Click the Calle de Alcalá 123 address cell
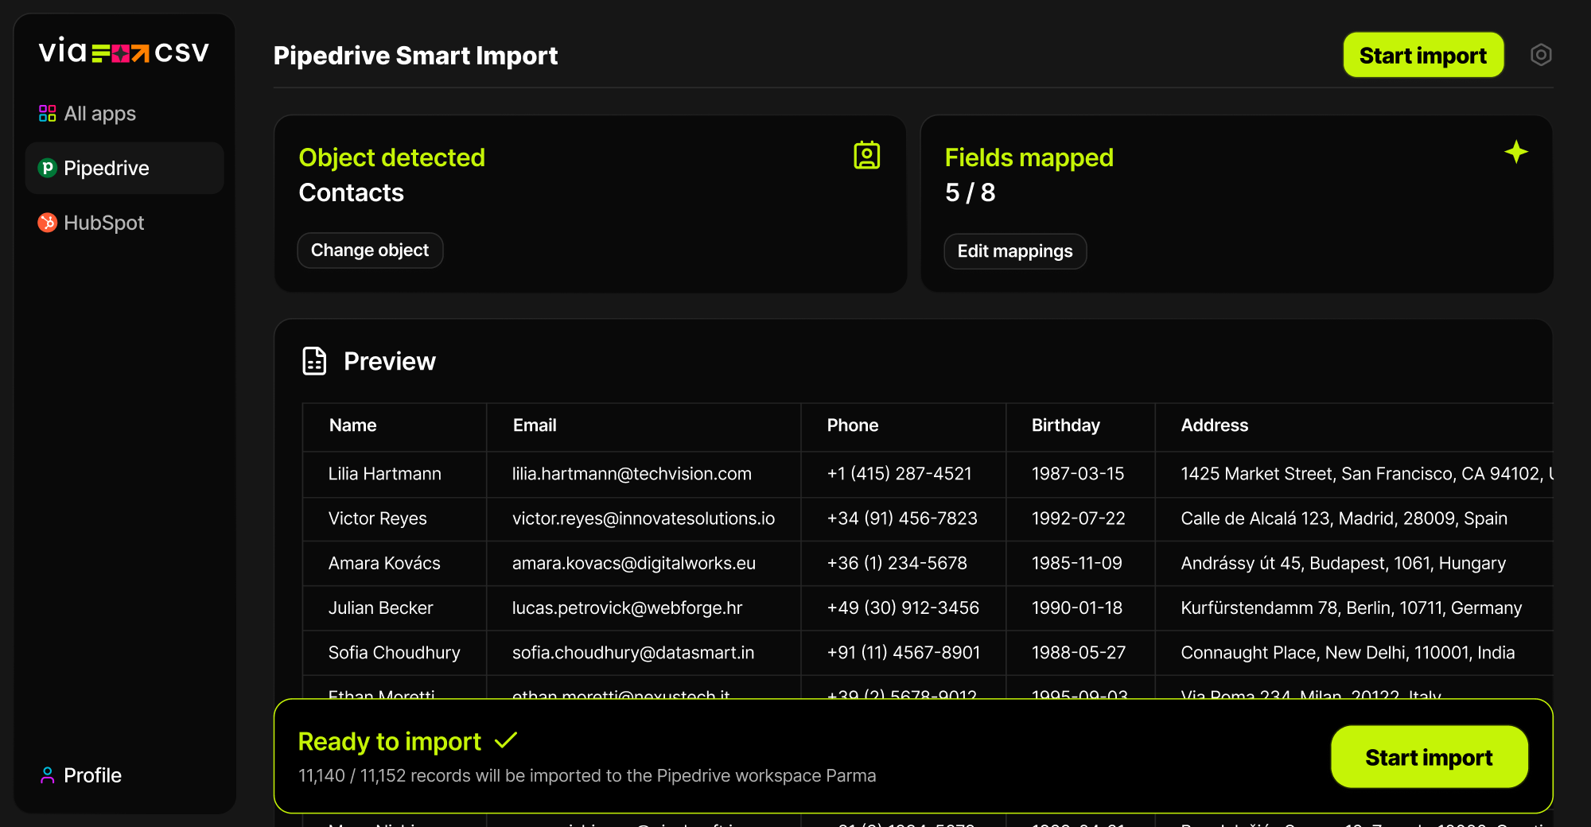 [x=1354, y=518]
